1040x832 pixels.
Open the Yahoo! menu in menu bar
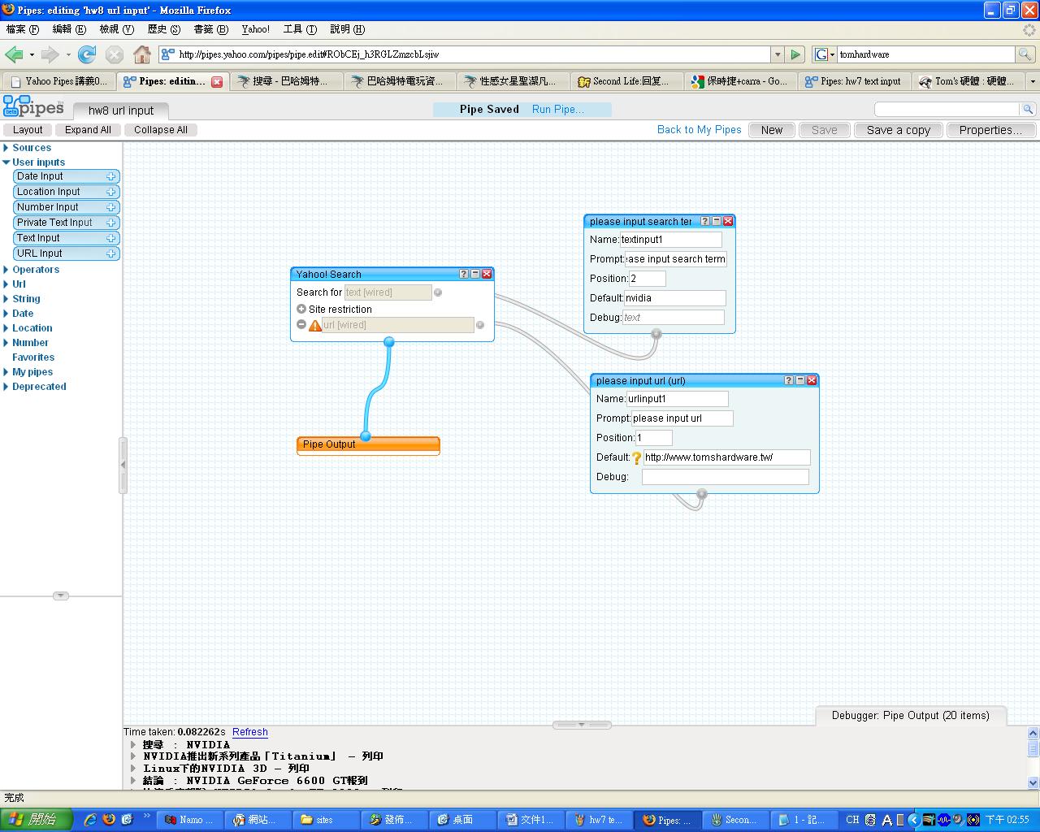pos(255,29)
